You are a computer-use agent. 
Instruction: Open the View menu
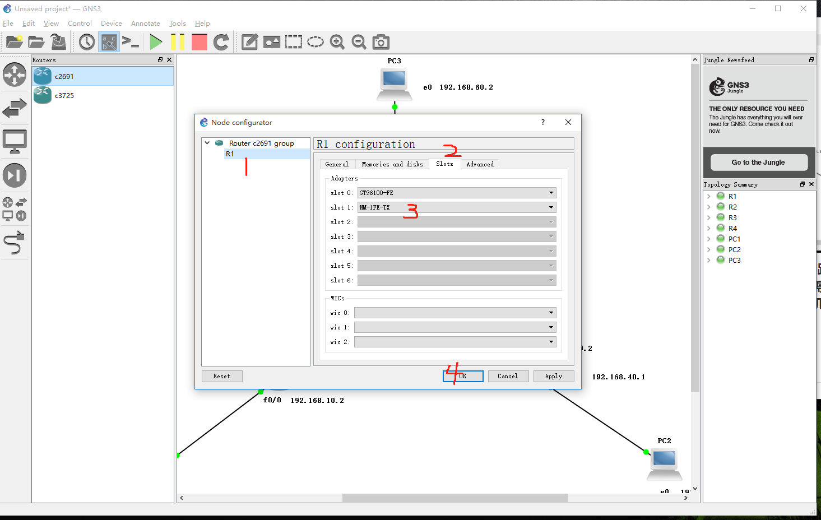51,24
